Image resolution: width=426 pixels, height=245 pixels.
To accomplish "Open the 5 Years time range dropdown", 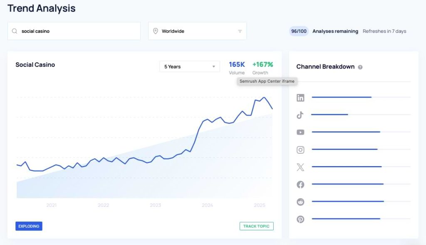I will click(190, 66).
